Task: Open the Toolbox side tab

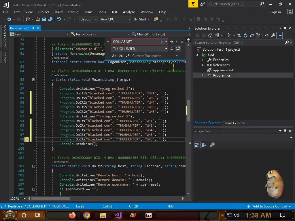Action: click(x=5, y=57)
